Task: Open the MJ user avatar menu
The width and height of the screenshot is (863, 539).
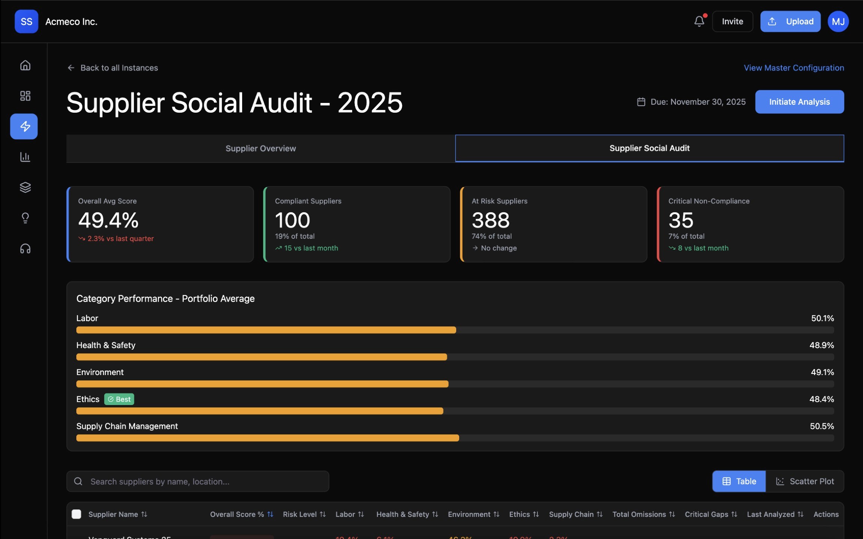Action: coord(838,21)
